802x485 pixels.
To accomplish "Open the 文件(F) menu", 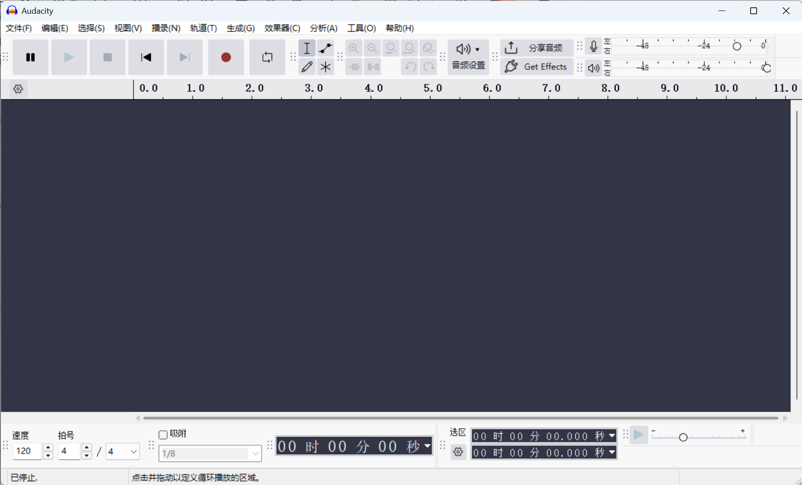I will pyautogui.click(x=19, y=28).
